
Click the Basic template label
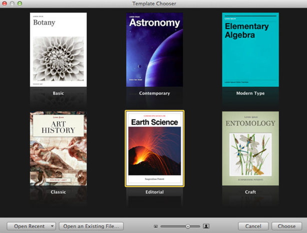[x=58, y=93]
